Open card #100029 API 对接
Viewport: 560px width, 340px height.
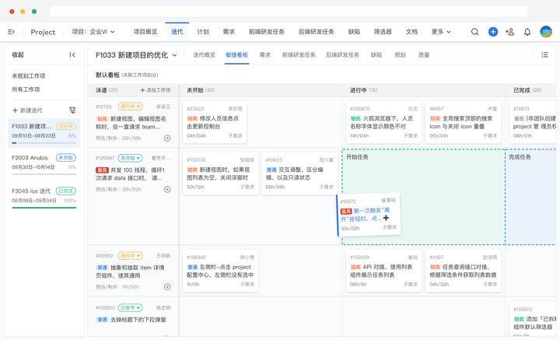point(383,271)
